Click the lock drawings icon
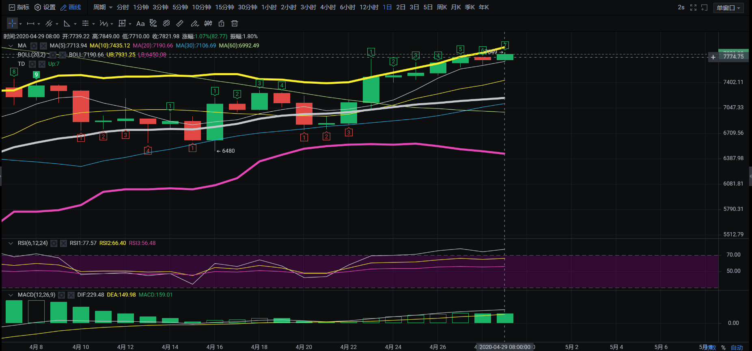 pyautogui.click(x=221, y=23)
